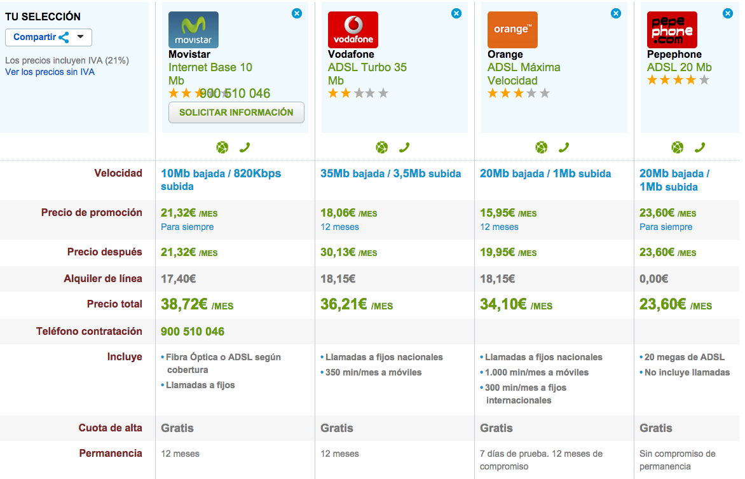
Task: Click '1.000 min/mes a móviles' under Orange
Action: pyautogui.click(x=537, y=373)
